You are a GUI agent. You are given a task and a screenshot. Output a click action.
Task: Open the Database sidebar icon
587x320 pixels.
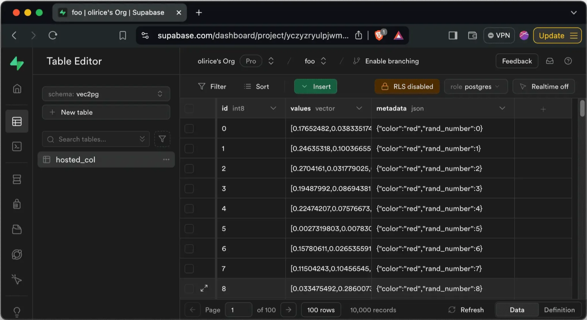pos(17,179)
